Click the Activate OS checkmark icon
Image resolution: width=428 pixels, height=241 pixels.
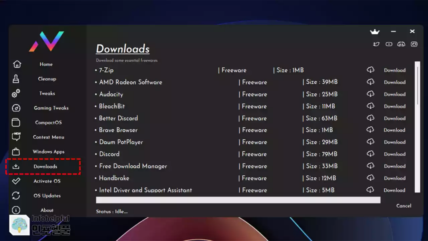pyautogui.click(x=16, y=181)
